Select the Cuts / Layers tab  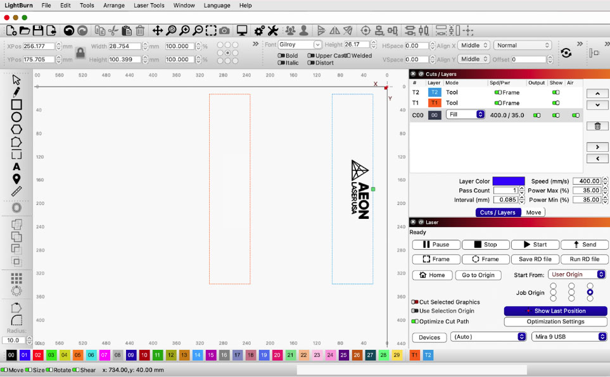pyautogui.click(x=498, y=212)
